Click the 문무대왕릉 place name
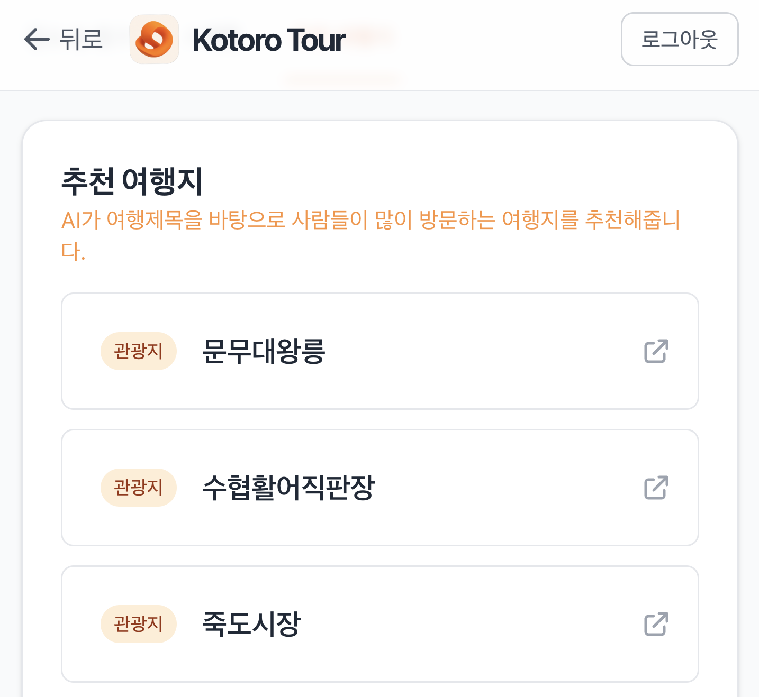The height and width of the screenshot is (697, 759). 264,351
